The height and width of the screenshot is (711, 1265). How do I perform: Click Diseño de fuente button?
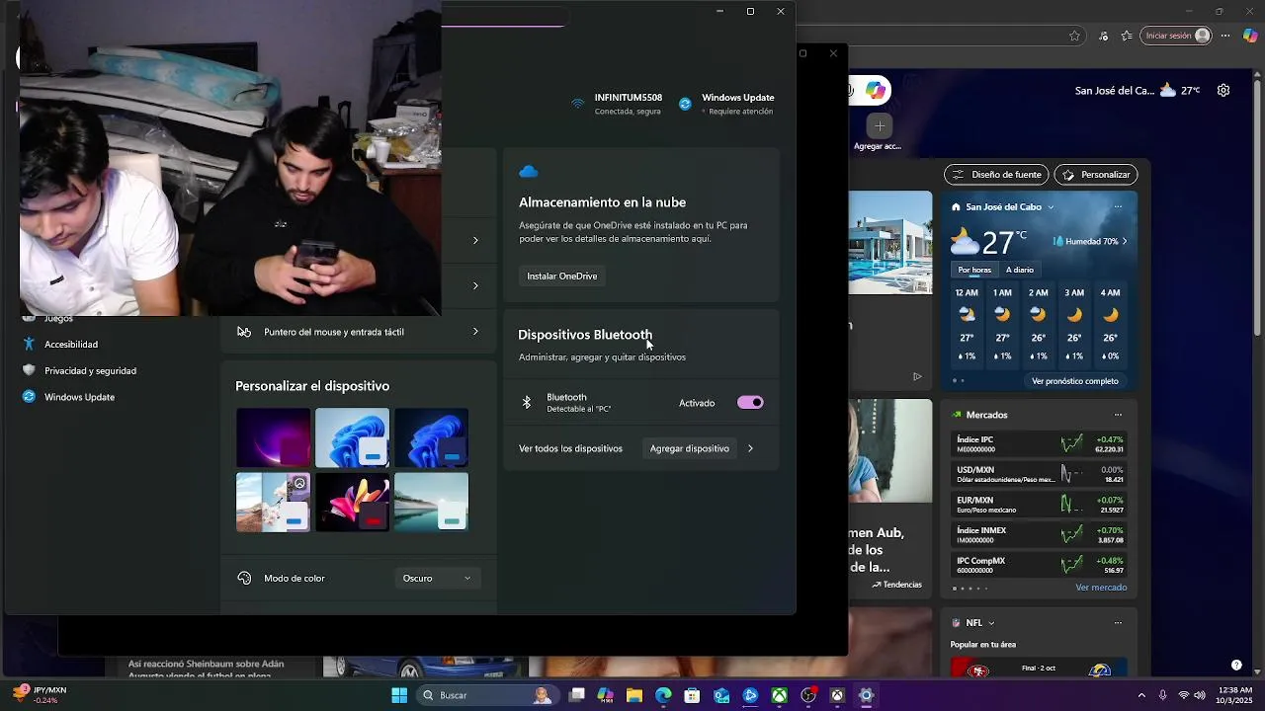click(x=996, y=175)
